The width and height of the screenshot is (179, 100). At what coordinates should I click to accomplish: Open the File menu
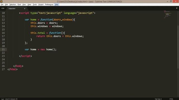pos(2,4)
